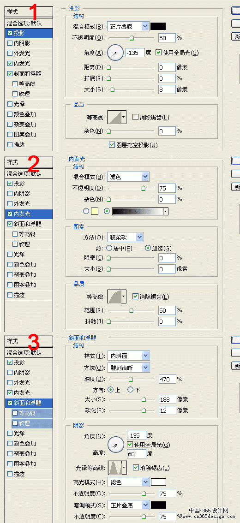This screenshot has height=523, width=240.
Task: Open the drop shadow contour thumbnail
Action: point(117,117)
